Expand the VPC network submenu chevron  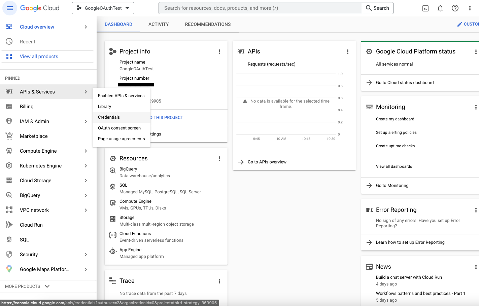86,210
